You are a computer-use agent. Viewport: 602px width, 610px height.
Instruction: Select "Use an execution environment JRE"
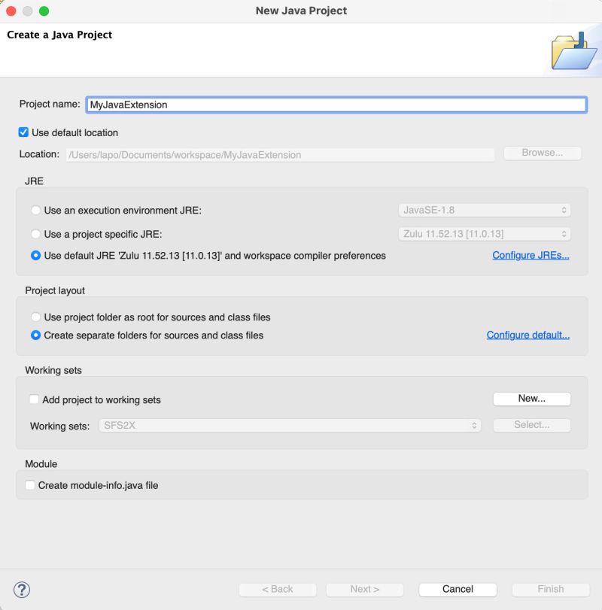(x=35, y=211)
